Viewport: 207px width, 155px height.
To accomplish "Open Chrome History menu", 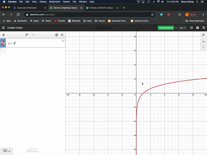I will 43,2.
